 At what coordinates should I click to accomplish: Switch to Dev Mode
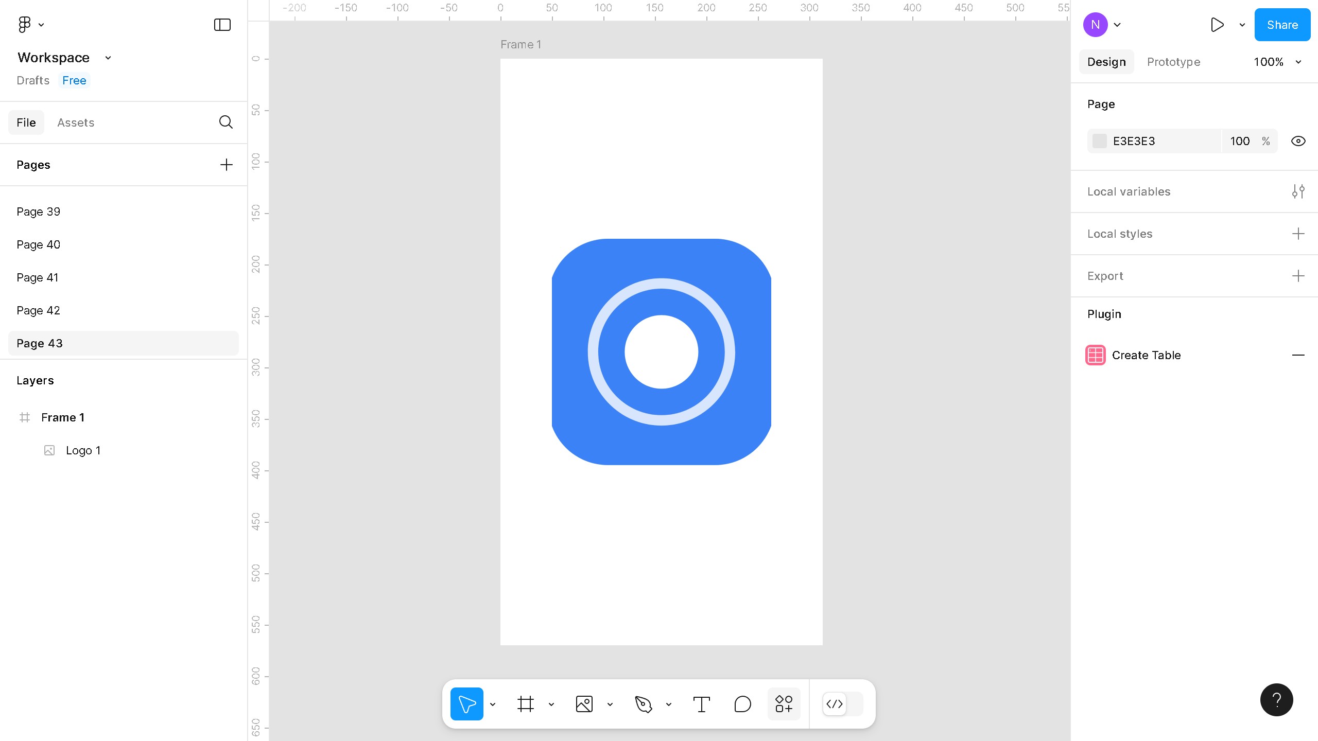[835, 704]
